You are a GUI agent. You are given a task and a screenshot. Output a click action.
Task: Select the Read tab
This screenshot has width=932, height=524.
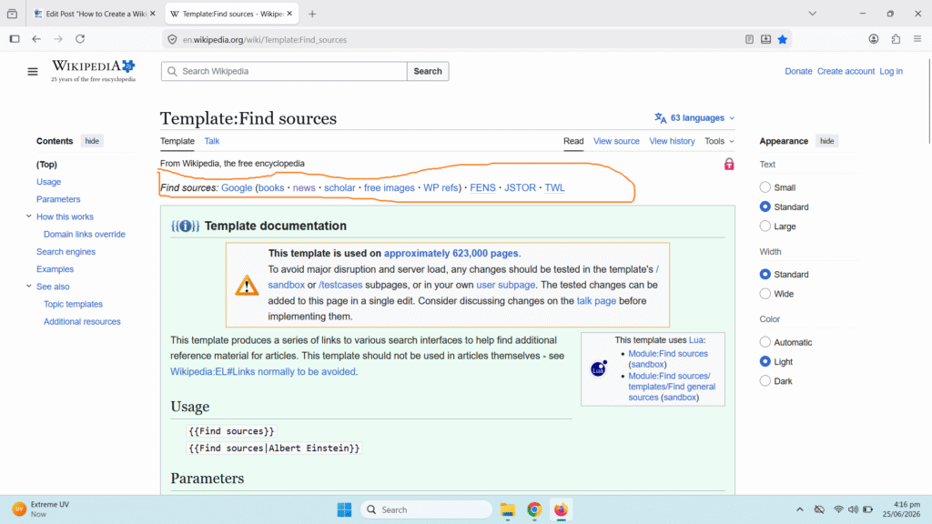point(573,141)
